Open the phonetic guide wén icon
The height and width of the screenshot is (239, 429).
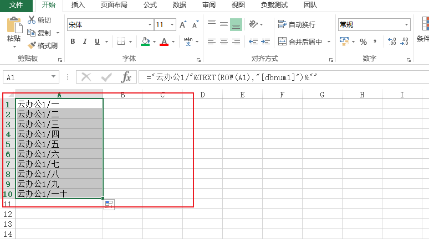coord(188,41)
